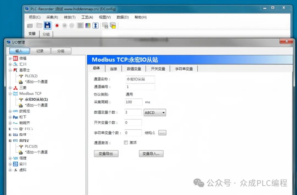The width and height of the screenshot is (297, 195).
Task: Switch to the 变量 tab in main window
Action: click(32, 34)
